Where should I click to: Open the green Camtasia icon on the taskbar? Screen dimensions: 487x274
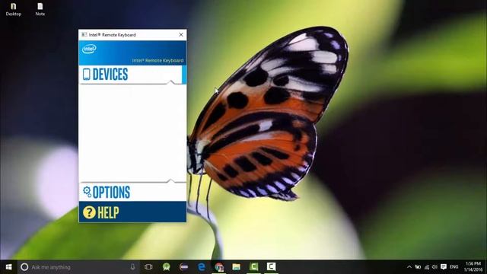(253, 267)
